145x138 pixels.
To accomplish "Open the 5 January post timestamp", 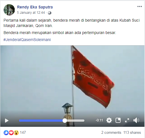I will (31, 13).
